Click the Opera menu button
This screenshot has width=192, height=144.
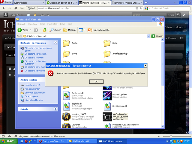[x=6, y=2]
